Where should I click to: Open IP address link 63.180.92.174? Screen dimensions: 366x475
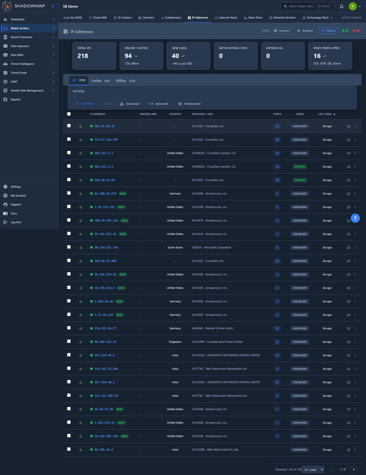(x=105, y=194)
